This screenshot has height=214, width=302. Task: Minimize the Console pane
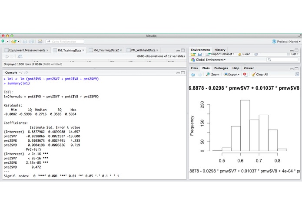(x=178, y=73)
